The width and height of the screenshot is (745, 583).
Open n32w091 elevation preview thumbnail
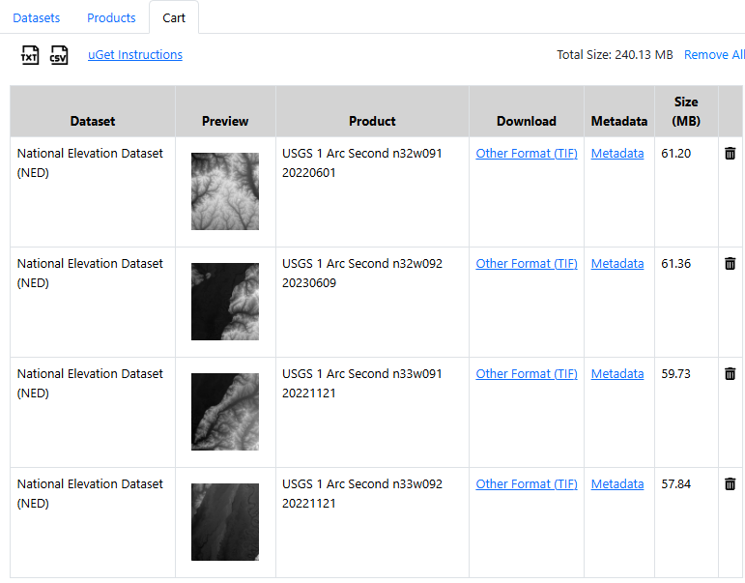pos(225,191)
